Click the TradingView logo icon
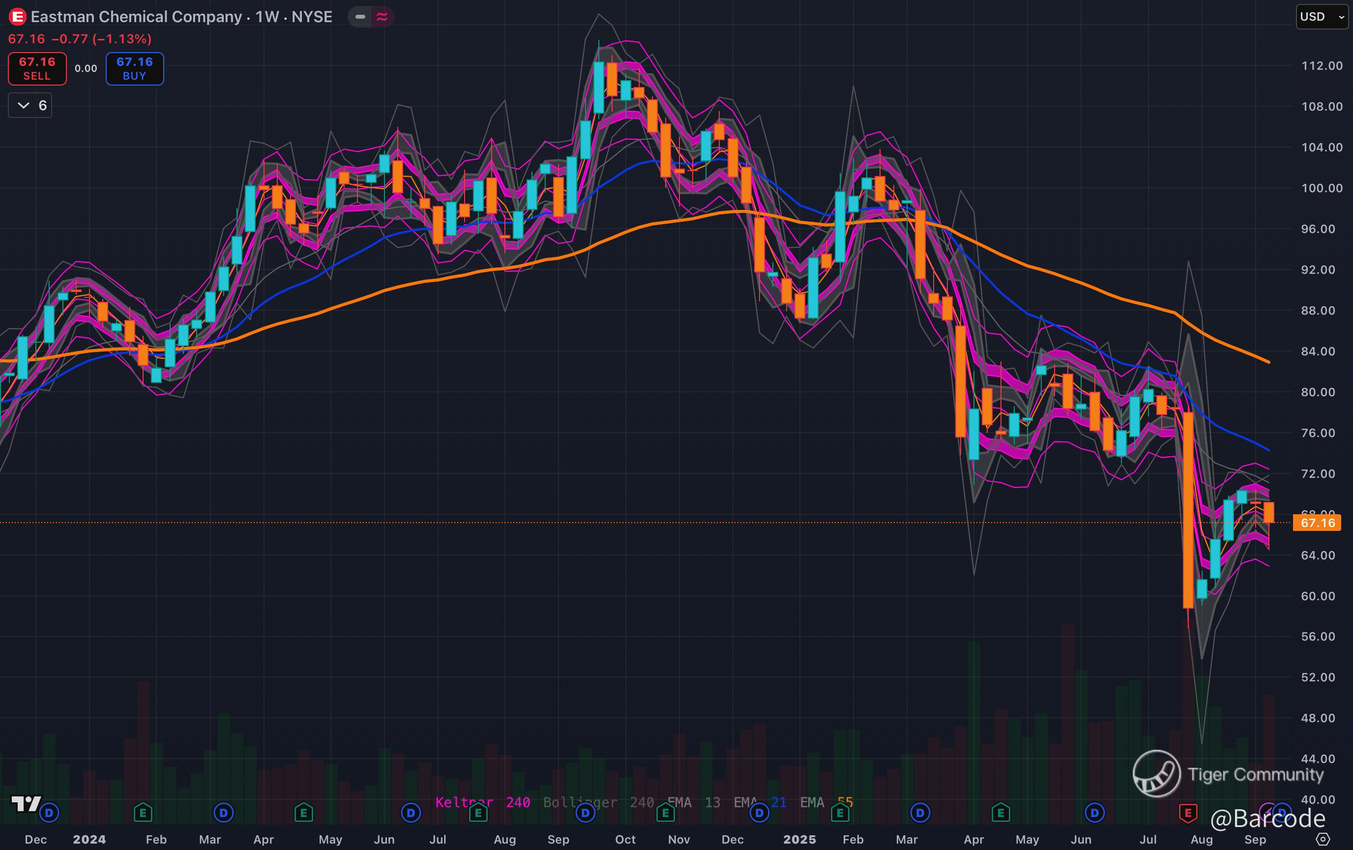 click(26, 804)
